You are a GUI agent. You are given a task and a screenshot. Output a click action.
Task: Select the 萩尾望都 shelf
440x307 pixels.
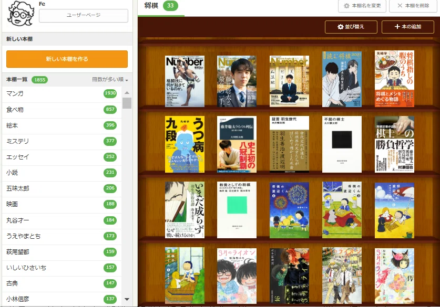click(62, 251)
